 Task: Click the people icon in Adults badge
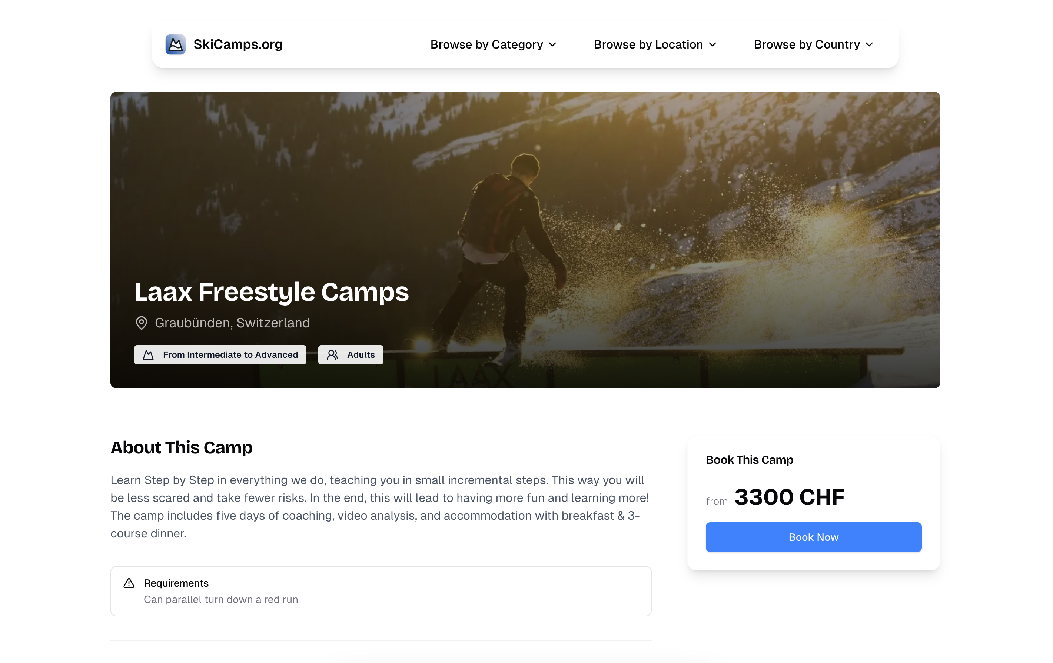click(x=332, y=355)
